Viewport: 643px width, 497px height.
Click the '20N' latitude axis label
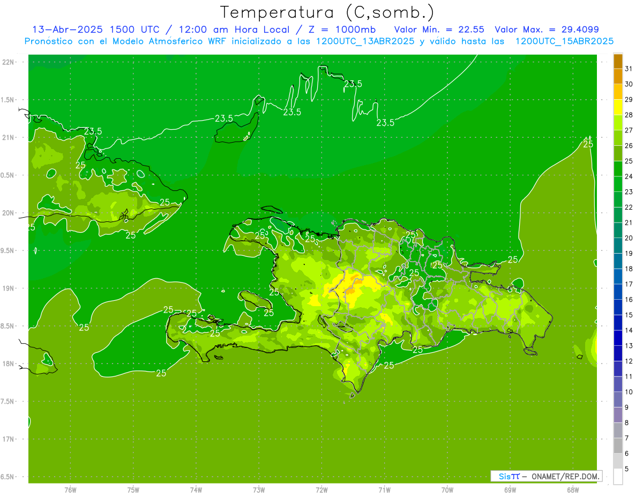click(9, 213)
